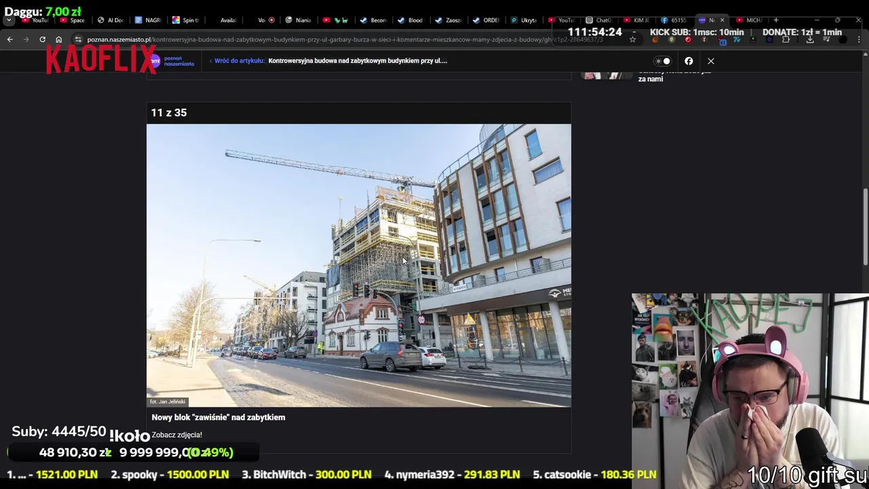Switch to the AI Don tab
869x489 pixels.
coord(111,20)
